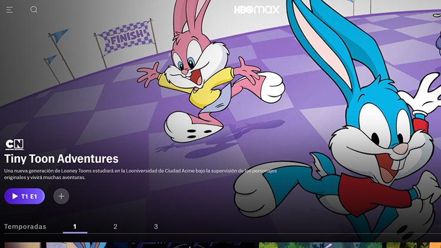The image size is (441, 248).
Task: Click the search magnifier icon
Action: pyautogui.click(x=34, y=9)
